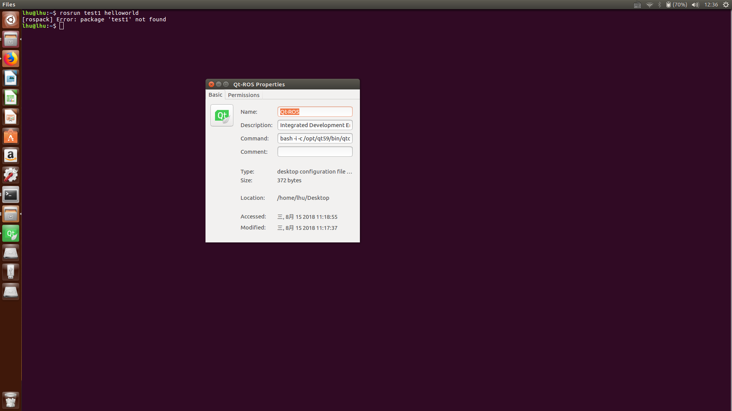Launch the Amazon dock icon

point(11,156)
